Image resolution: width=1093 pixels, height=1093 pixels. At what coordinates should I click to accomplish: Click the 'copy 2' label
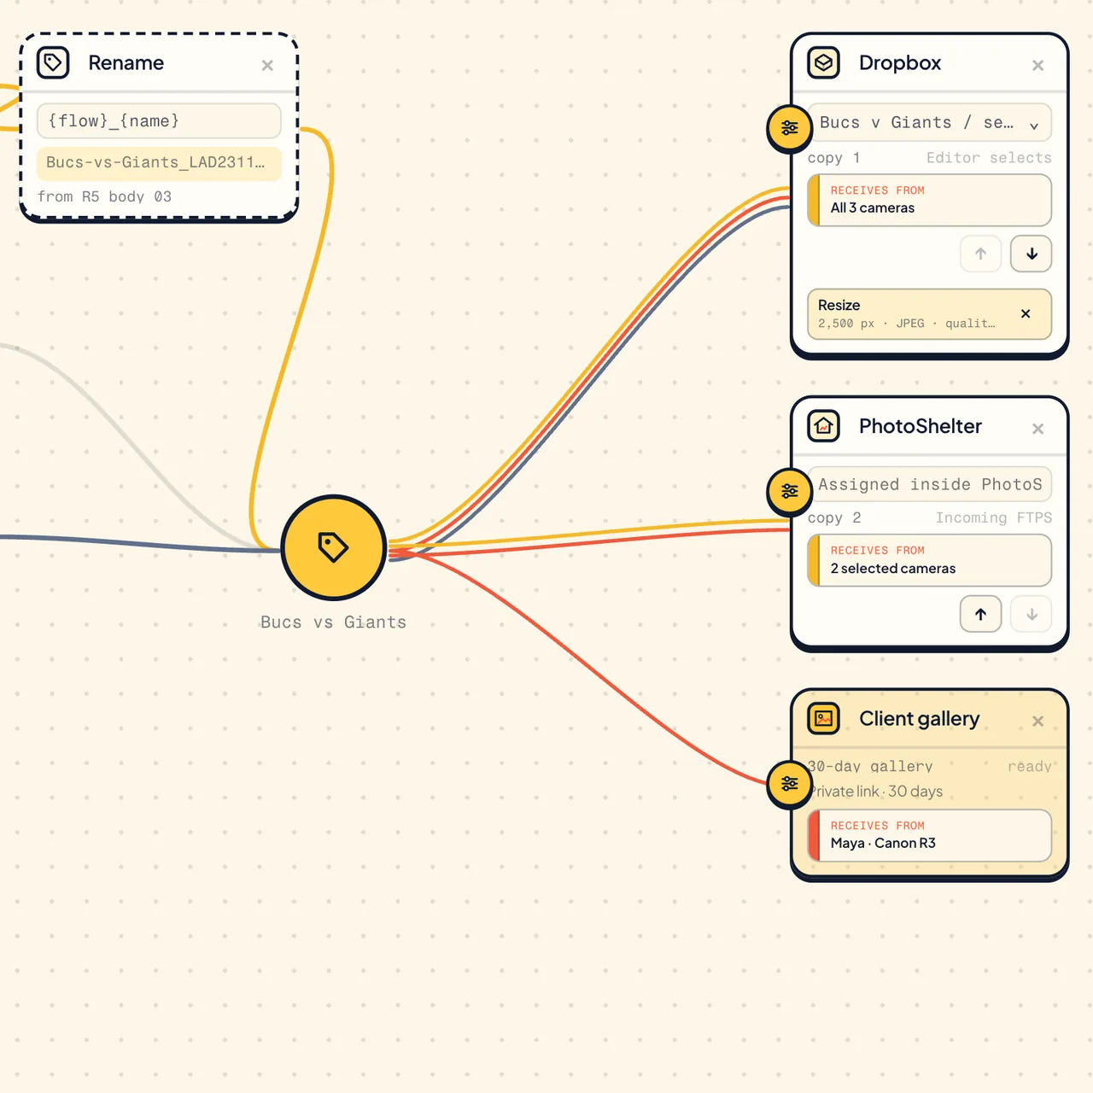point(833,517)
